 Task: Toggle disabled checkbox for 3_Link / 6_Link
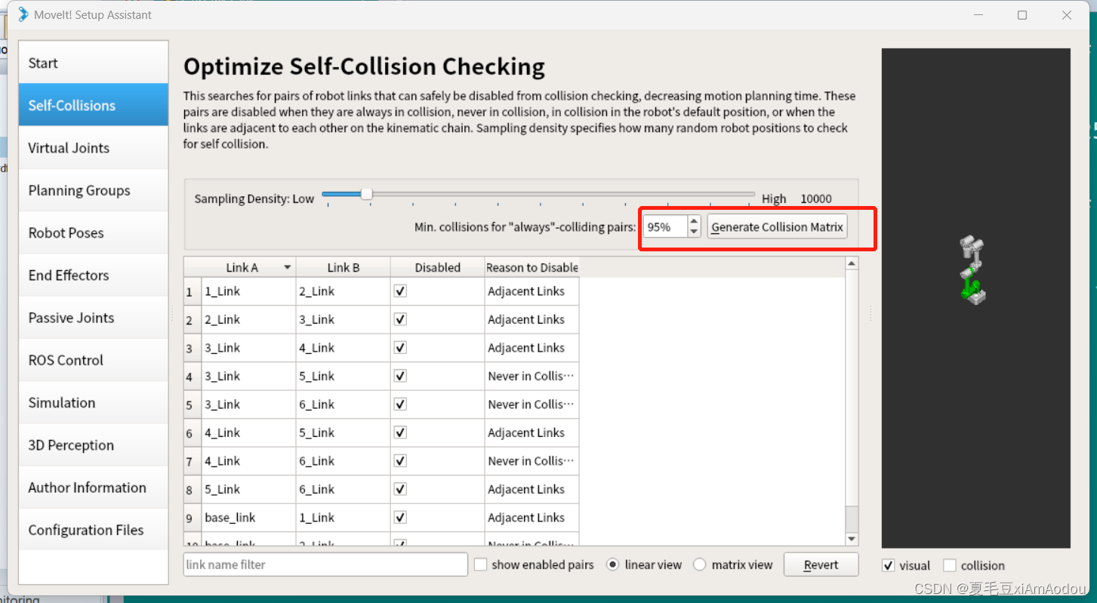(x=400, y=404)
